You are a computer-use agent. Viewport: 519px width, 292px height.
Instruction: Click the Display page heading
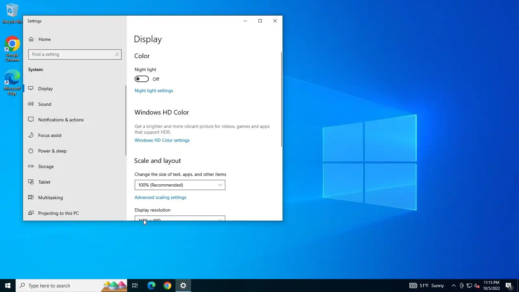[148, 39]
